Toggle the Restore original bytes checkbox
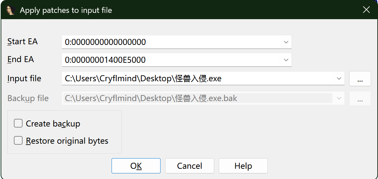This screenshot has height=179, width=378. [x=18, y=141]
